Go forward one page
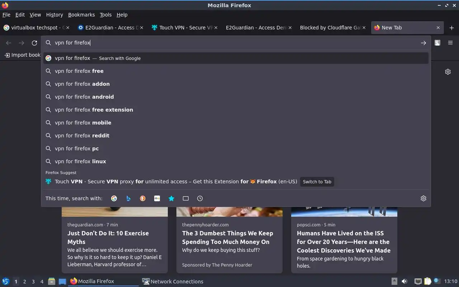This screenshot has height=287, width=459. click(22, 43)
